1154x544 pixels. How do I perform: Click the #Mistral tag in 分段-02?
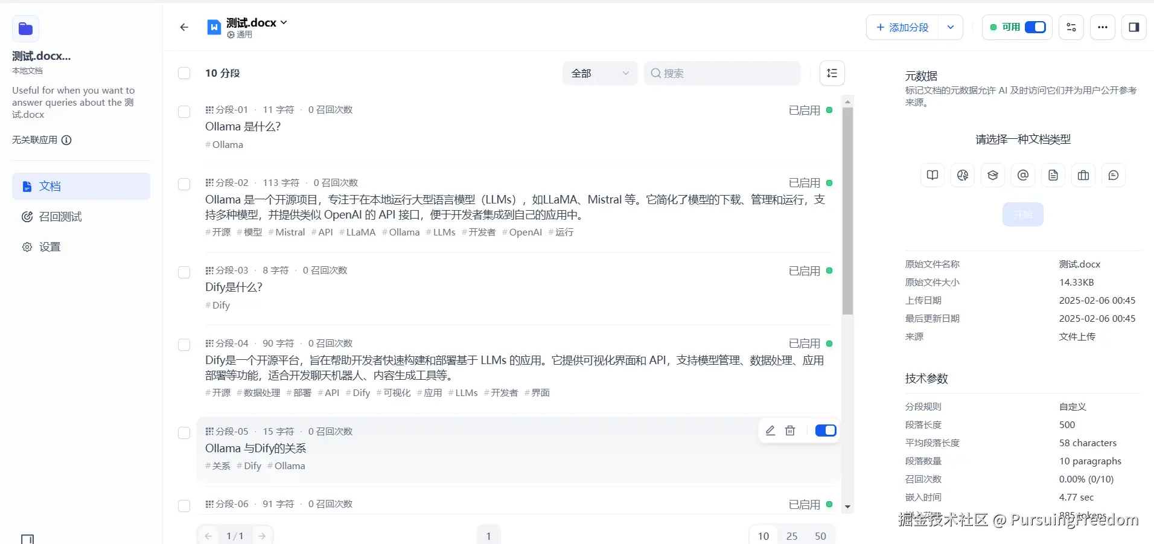[287, 232]
